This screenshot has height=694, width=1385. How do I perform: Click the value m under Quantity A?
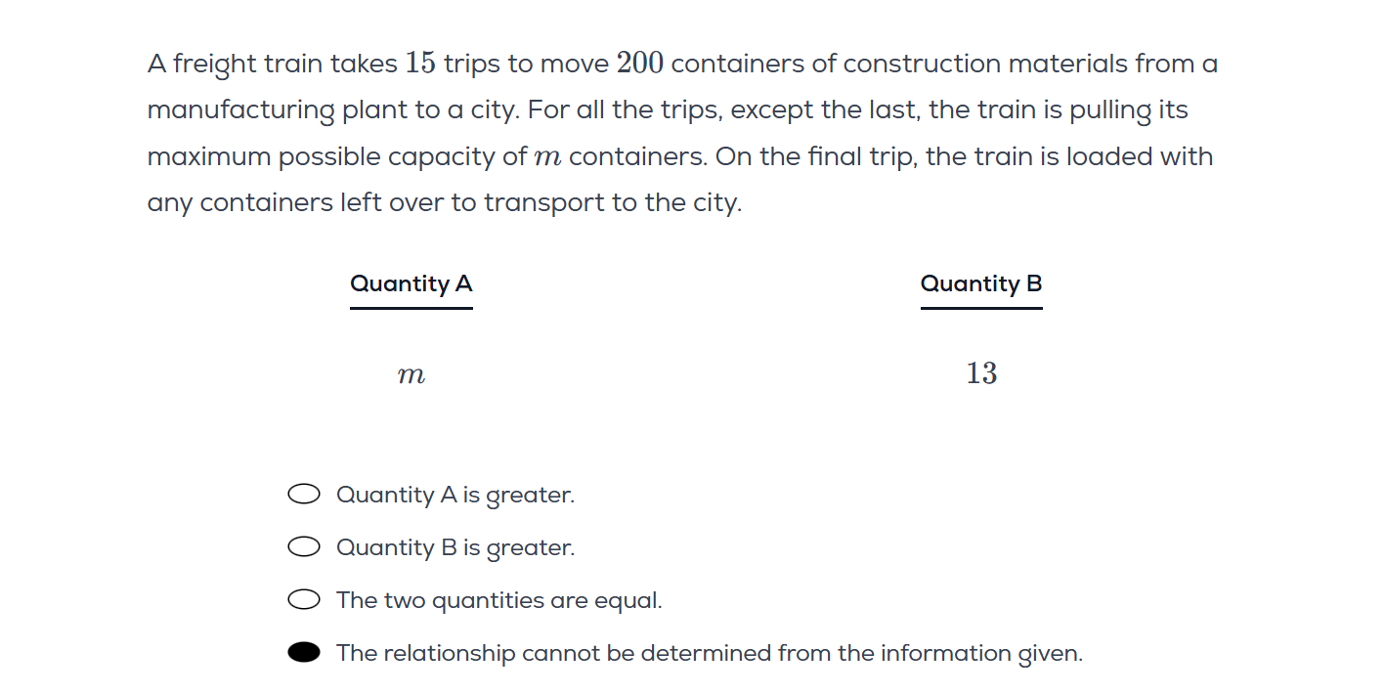411,374
